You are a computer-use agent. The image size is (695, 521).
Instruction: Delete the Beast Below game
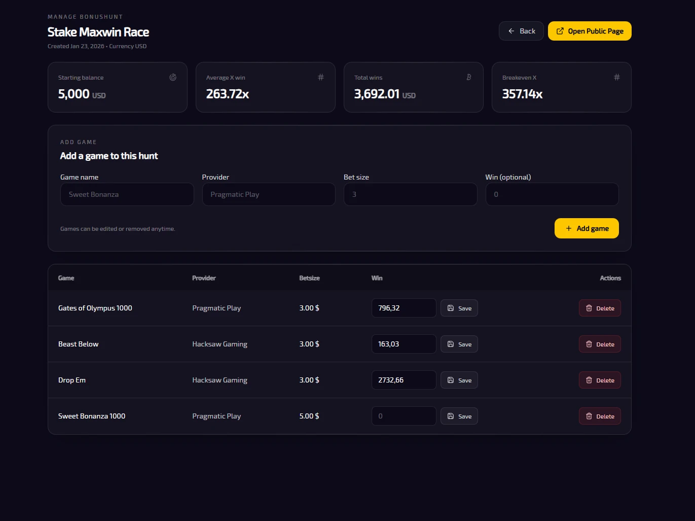click(x=600, y=344)
